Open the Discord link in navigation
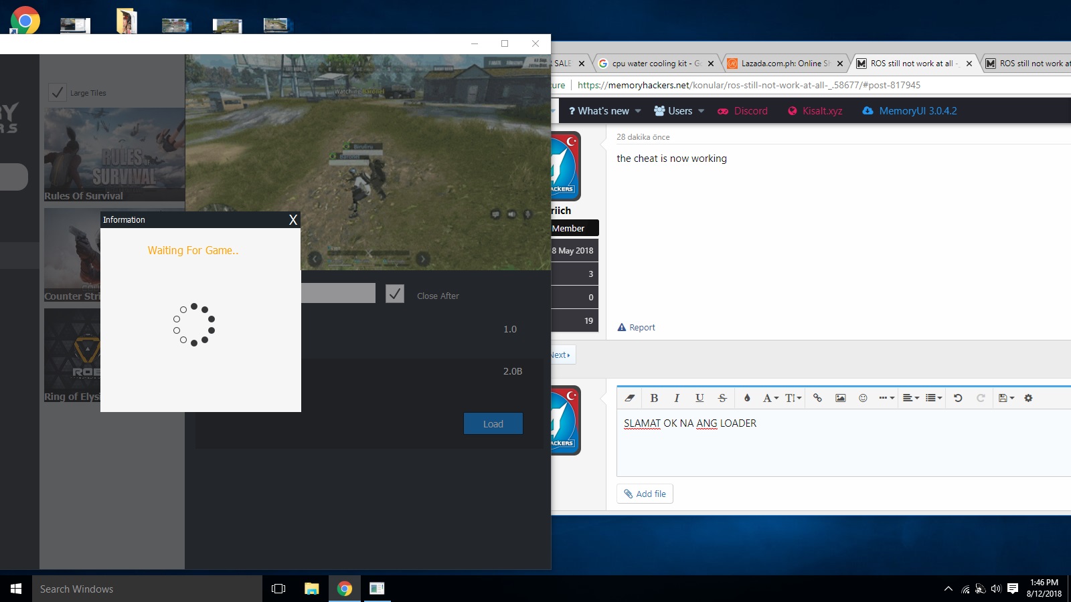 [742, 111]
